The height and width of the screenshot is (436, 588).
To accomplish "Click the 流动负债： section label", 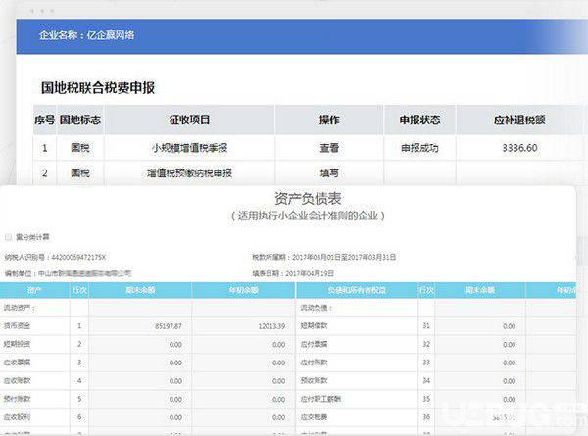I will [x=317, y=308].
